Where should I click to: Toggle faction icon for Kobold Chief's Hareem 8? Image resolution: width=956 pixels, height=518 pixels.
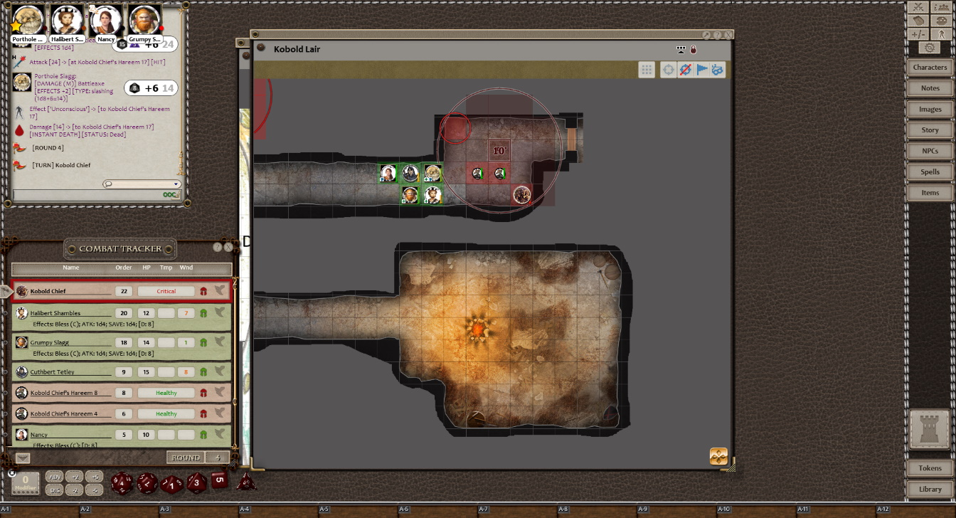pyautogui.click(x=203, y=393)
